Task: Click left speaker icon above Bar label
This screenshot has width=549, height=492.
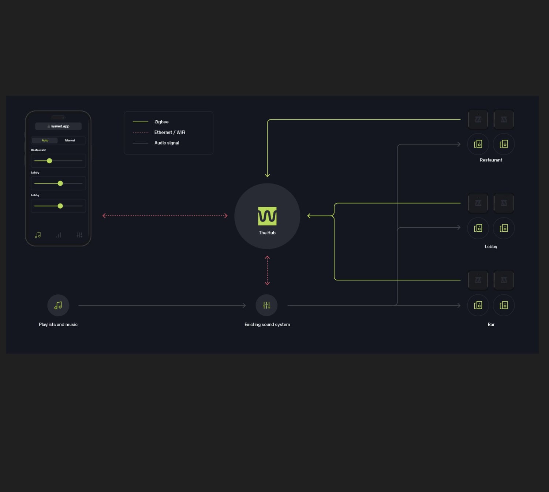Action: point(478,305)
